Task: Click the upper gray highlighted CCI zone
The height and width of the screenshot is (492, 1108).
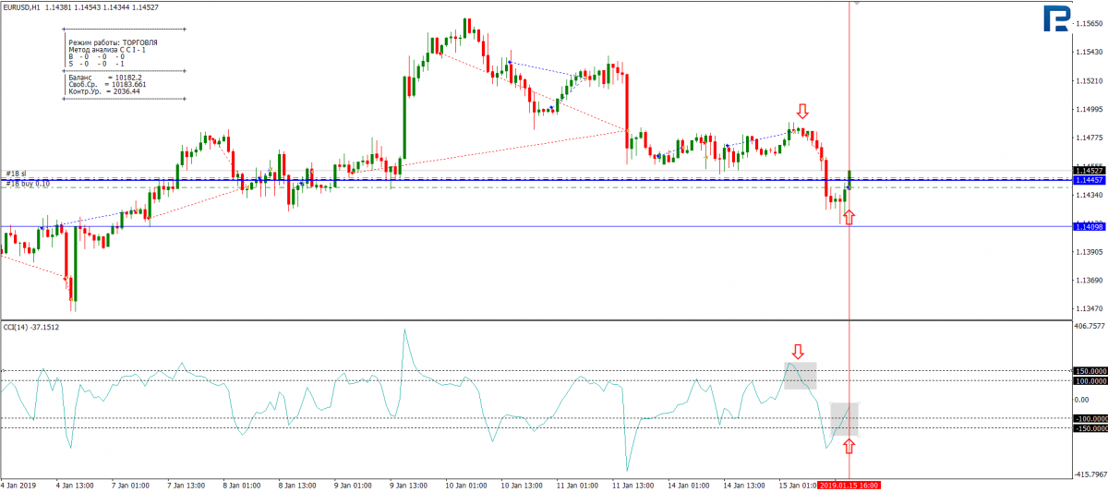Action: point(801,376)
